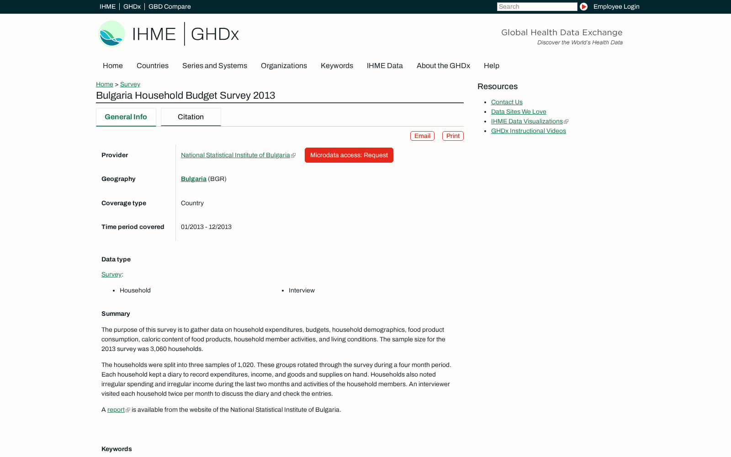The image size is (731, 457).
Task: Select the General Info tab
Action: (x=126, y=117)
